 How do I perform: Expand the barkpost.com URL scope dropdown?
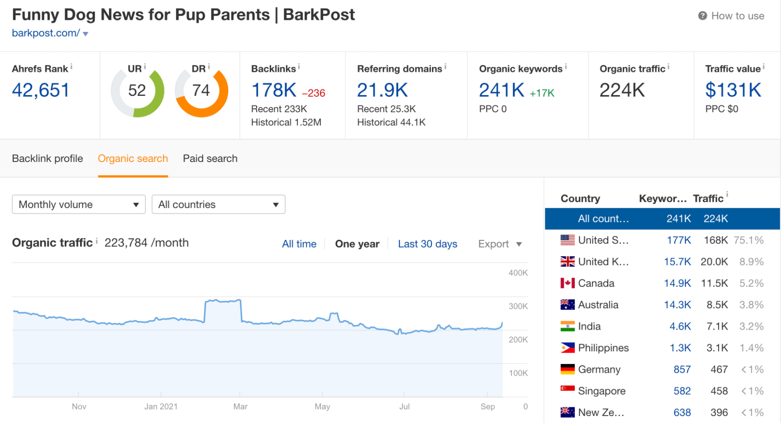85,34
